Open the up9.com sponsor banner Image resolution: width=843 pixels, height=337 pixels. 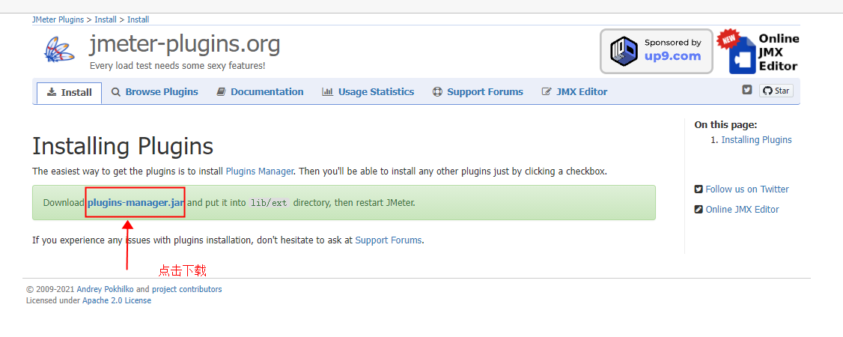click(x=657, y=51)
